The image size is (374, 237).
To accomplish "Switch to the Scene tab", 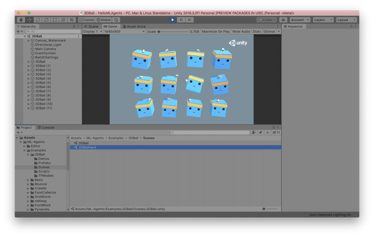I will click(x=91, y=27).
